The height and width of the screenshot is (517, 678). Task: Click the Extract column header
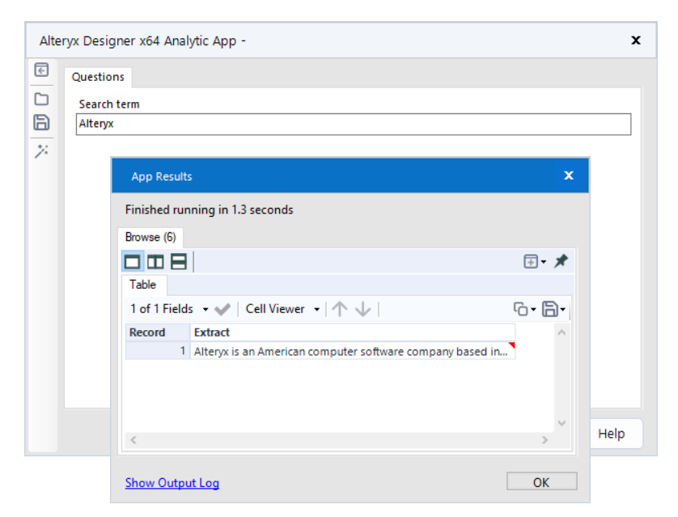353,333
